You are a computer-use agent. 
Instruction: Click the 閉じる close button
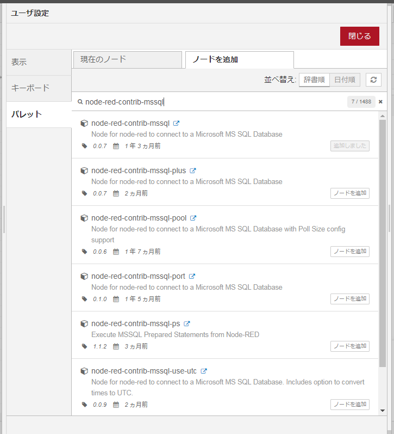click(x=359, y=36)
